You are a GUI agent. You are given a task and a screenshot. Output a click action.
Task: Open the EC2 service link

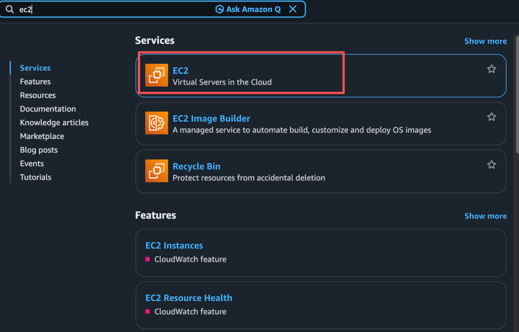(180, 71)
